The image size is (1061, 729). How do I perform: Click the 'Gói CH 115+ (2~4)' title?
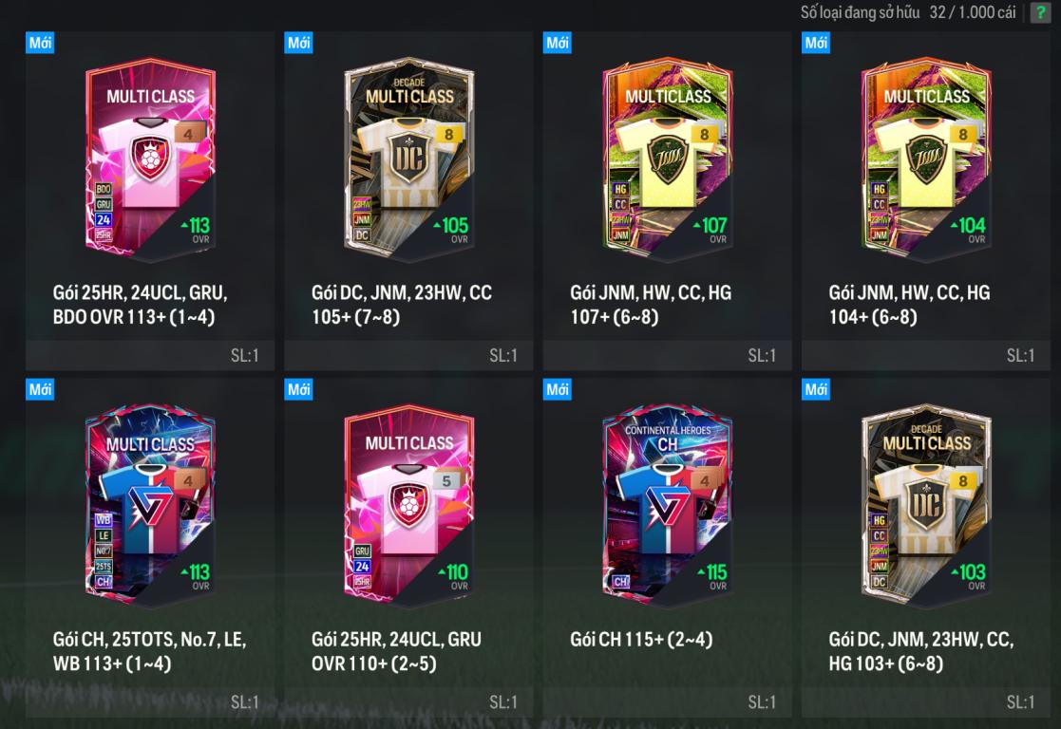[641, 639]
